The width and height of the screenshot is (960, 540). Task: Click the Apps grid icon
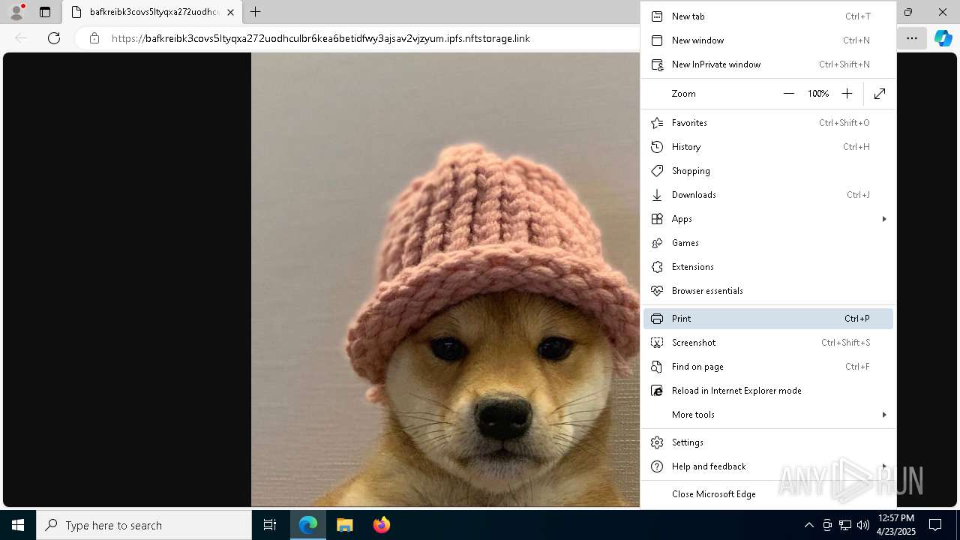tap(657, 219)
